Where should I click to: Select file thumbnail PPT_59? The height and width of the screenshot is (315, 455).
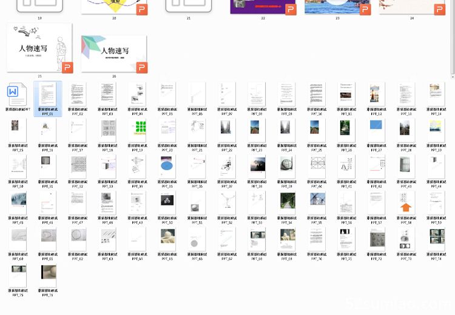pyautogui.click(x=436, y=203)
